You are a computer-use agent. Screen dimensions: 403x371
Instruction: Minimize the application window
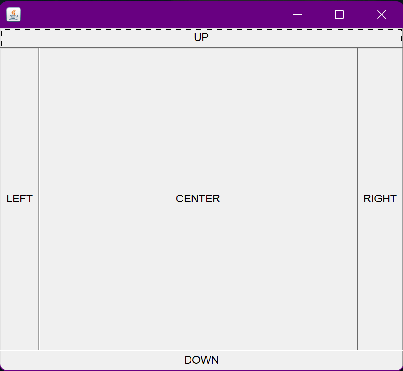[297, 15]
